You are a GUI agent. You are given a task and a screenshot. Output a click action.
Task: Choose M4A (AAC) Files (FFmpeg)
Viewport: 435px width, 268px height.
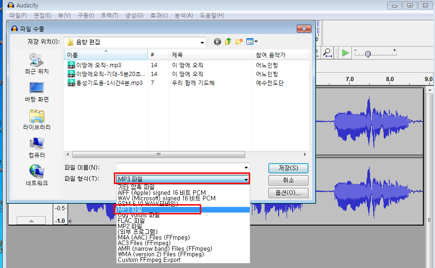tap(183, 237)
